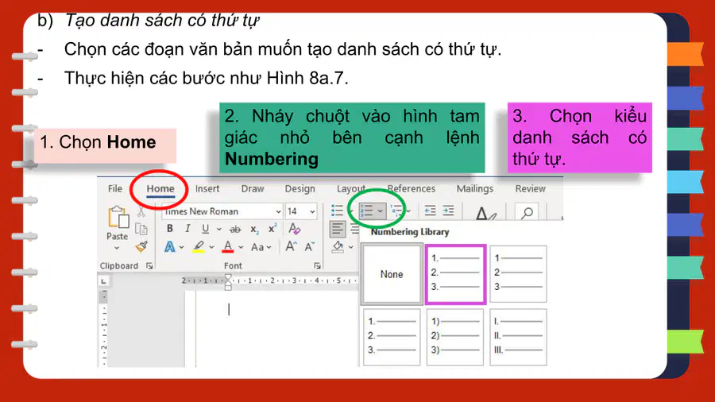Switch to the Design tab
The height and width of the screenshot is (402, 715).
pyautogui.click(x=300, y=189)
